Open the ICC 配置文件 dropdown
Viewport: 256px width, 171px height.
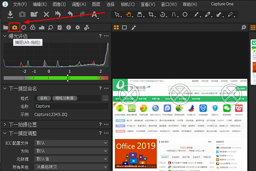click(71, 143)
